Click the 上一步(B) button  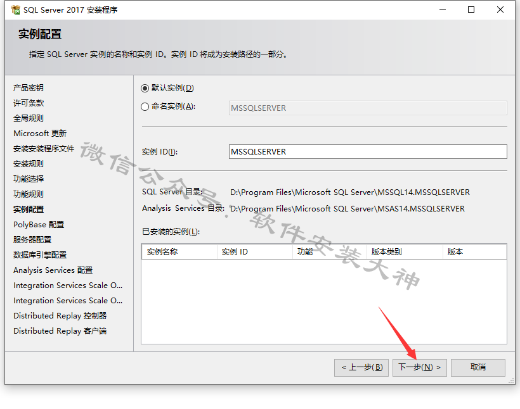click(361, 367)
